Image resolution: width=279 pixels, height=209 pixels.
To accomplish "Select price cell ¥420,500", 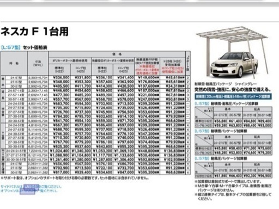I will click(125, 86).
